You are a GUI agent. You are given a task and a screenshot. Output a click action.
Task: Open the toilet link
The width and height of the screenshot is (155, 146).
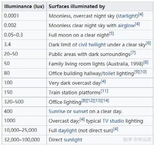(x=109, y=74)
